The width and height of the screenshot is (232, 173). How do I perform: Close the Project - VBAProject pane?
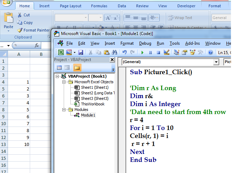pyautogui.click(x=112, y=60)
